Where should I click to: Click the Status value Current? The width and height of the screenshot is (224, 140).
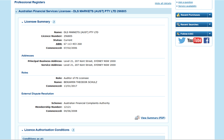pyautogui.click(x=68, y=40)
